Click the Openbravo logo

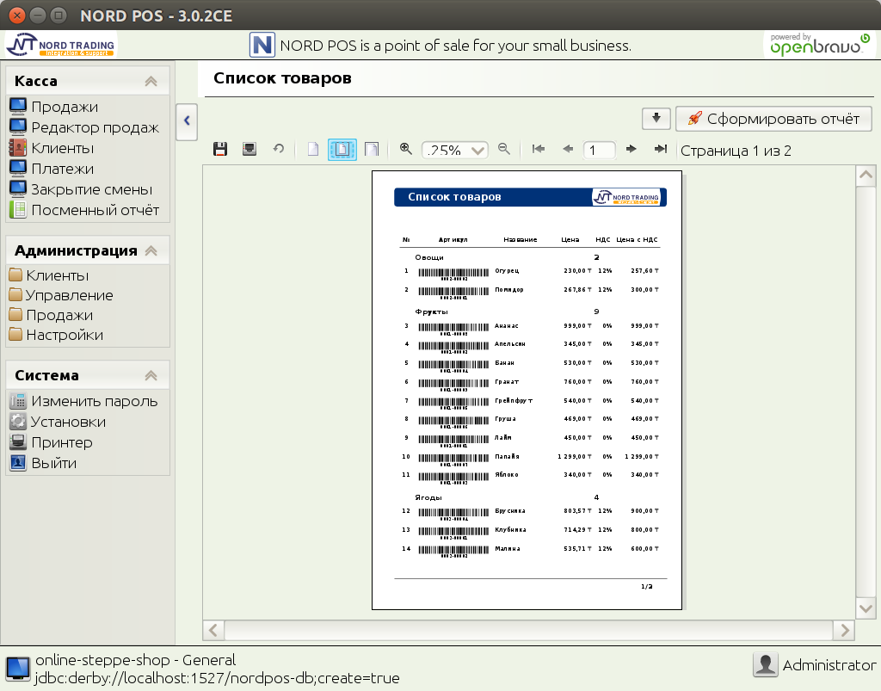click(819, 45)
